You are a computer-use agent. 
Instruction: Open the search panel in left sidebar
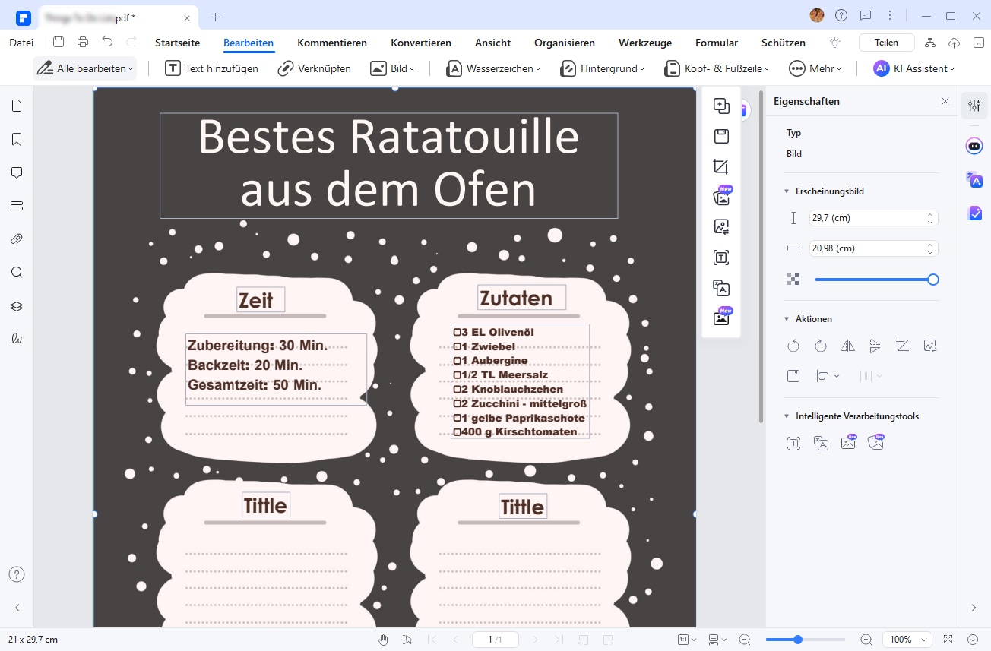[x=17, y=273]
